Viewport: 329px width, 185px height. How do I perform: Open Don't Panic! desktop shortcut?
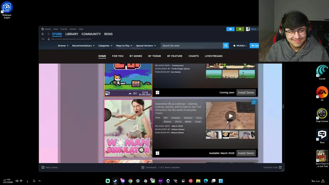click(x=322, y=159)
